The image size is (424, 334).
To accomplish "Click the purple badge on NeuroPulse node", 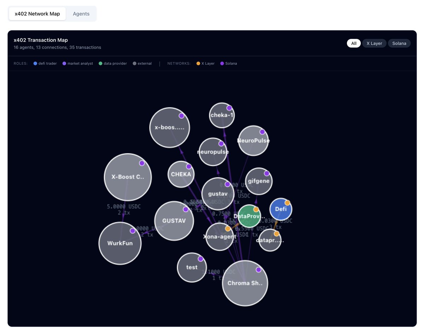I will coord(262,132).
